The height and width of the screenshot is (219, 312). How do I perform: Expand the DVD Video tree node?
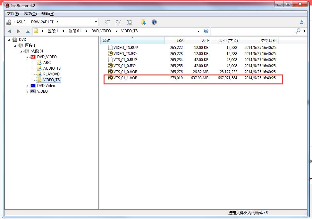point(27,86)
